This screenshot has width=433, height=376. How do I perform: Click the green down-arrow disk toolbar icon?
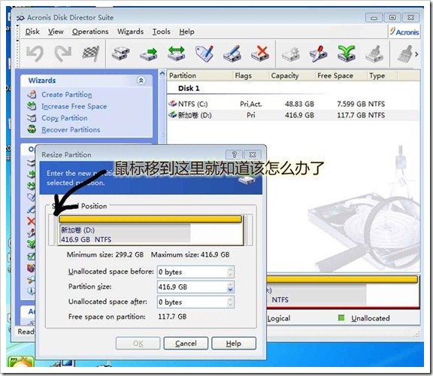[347, 53]
